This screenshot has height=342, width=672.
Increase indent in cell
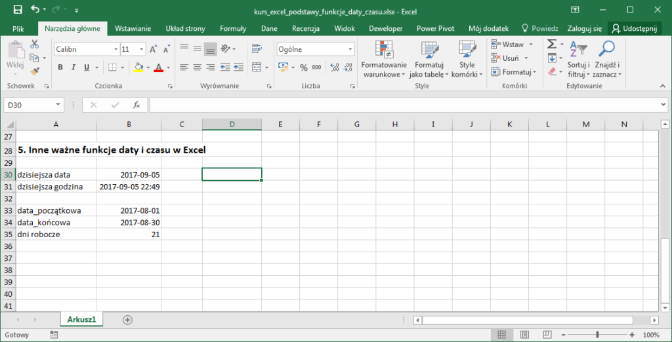(x=238, y=67)
